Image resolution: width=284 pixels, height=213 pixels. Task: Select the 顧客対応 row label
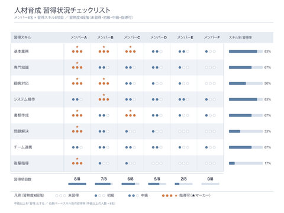(x=21, y=83)
